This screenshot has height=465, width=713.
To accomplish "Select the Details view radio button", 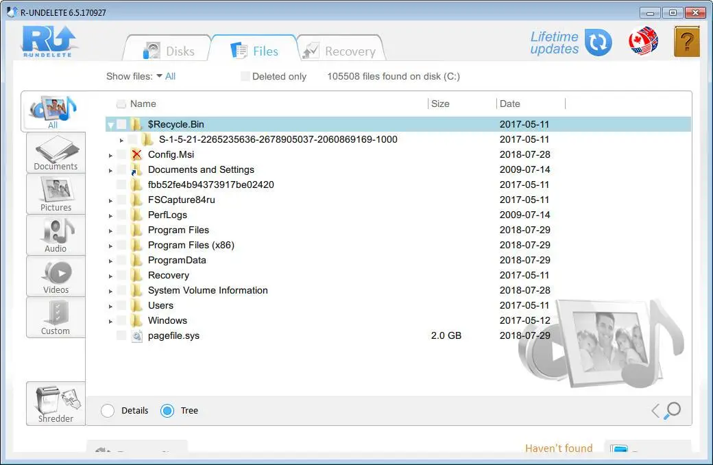I will 108,410.
